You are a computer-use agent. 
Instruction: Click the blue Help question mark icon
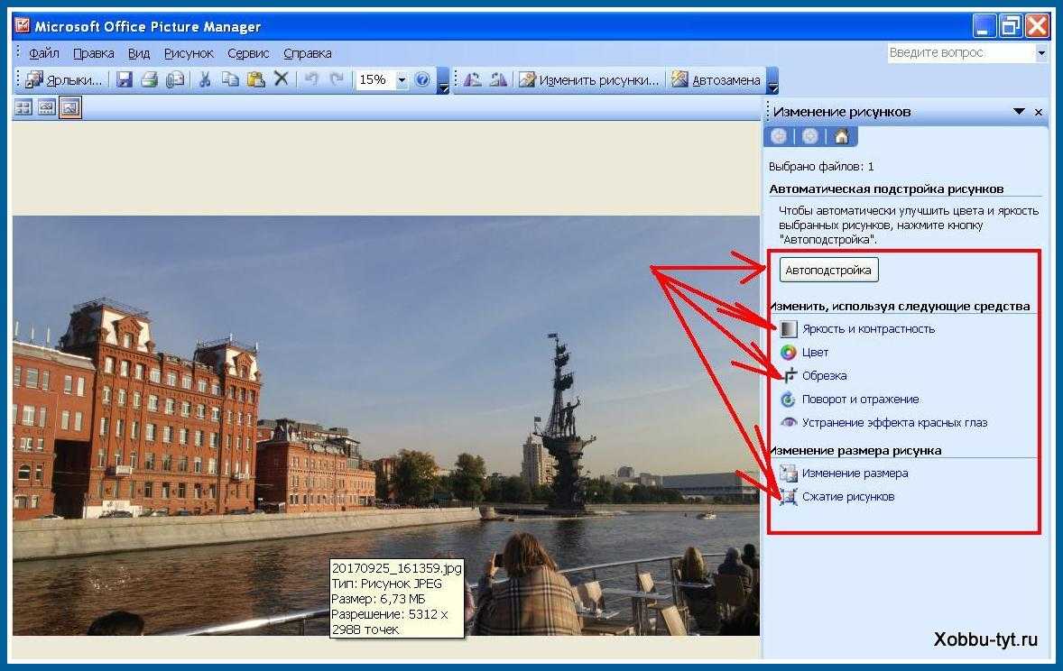[422, 80]
